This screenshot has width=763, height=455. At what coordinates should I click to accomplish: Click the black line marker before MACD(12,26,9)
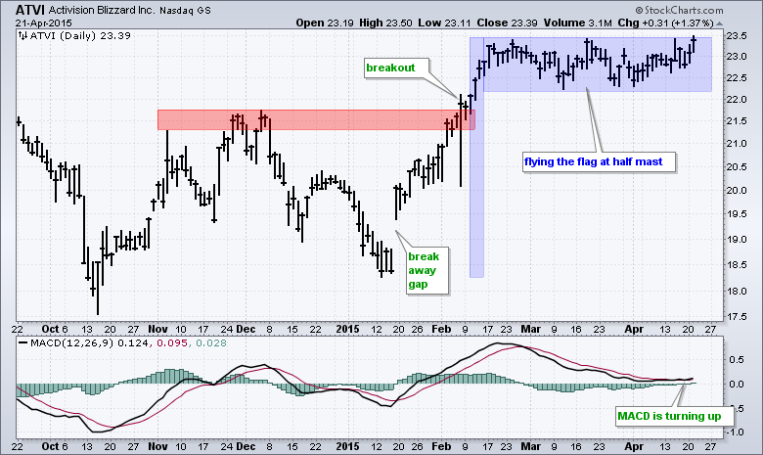point(22,343)
